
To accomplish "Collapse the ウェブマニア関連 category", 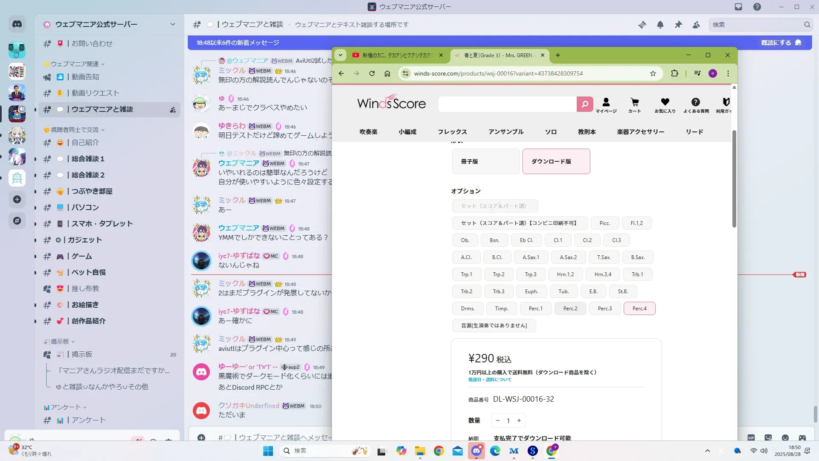I will click(75, 64).
